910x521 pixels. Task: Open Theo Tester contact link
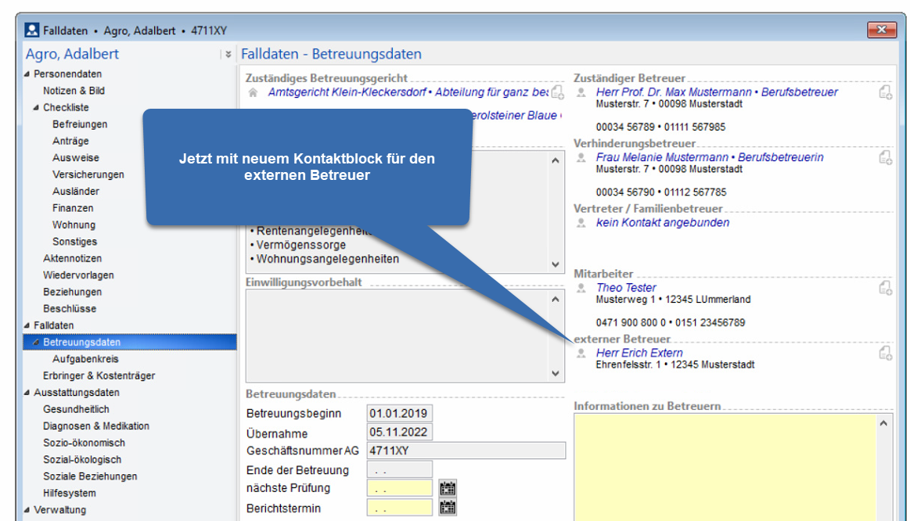[x=626, y=288]
